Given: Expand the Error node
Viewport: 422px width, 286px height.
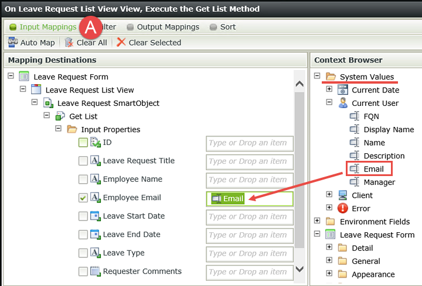Looking at the screenshot, I should 329,207.
